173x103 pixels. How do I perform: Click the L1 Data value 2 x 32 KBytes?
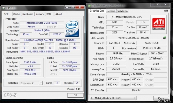tap(69, 62)
